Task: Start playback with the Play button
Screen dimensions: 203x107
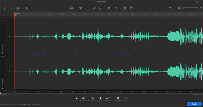Action: (x=76, y=98)
